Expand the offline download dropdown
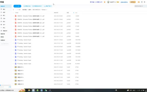Viewport: 147px width, 92px height. pyautogui.click(x=48, y=6)
